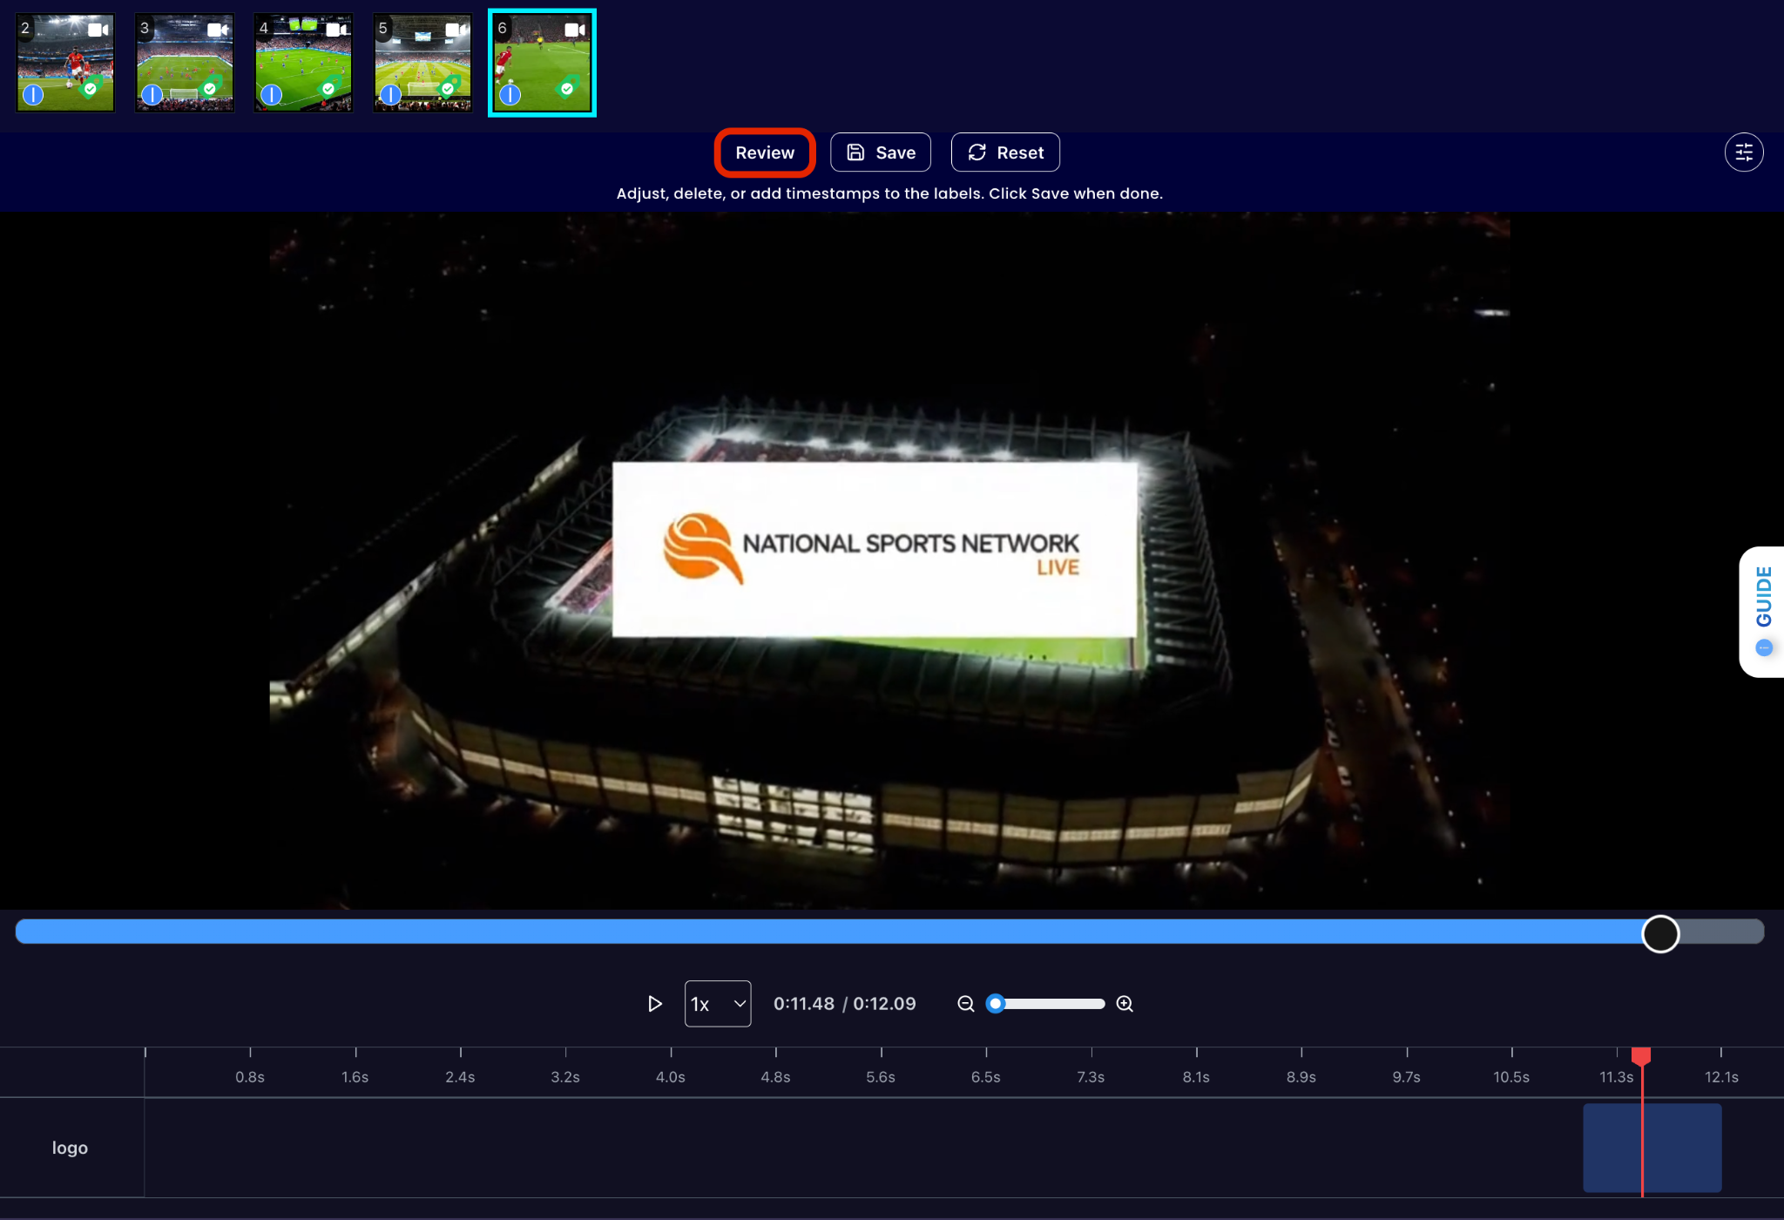The height and width of the screenshot is (1220, 1784).
Task: Click the blue info badge on thumbnail 5
Action: 391,94
